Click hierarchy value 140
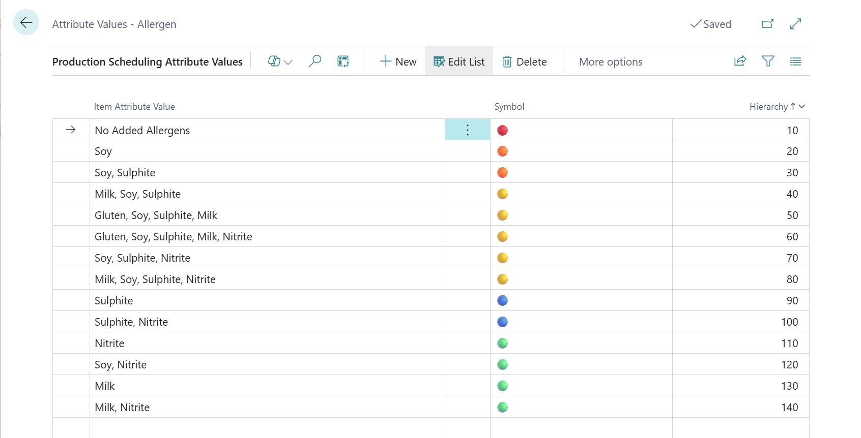 789,408
